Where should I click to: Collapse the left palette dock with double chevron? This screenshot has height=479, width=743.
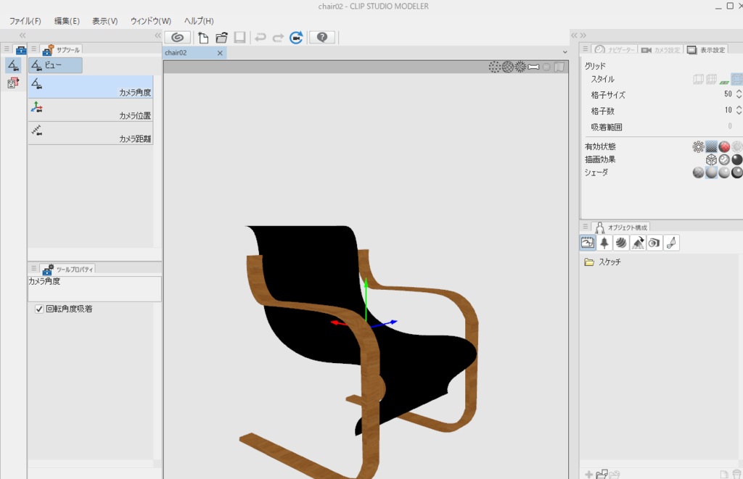22,36
